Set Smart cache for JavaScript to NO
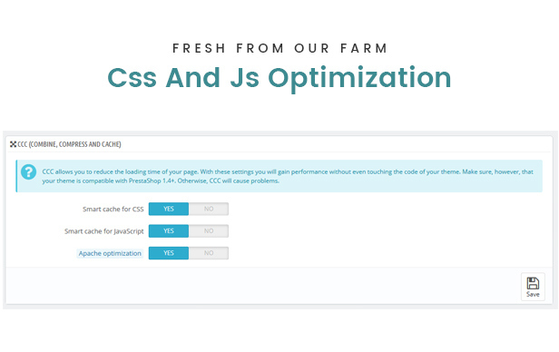Screen dimensions: 559x352 point(209,230)
